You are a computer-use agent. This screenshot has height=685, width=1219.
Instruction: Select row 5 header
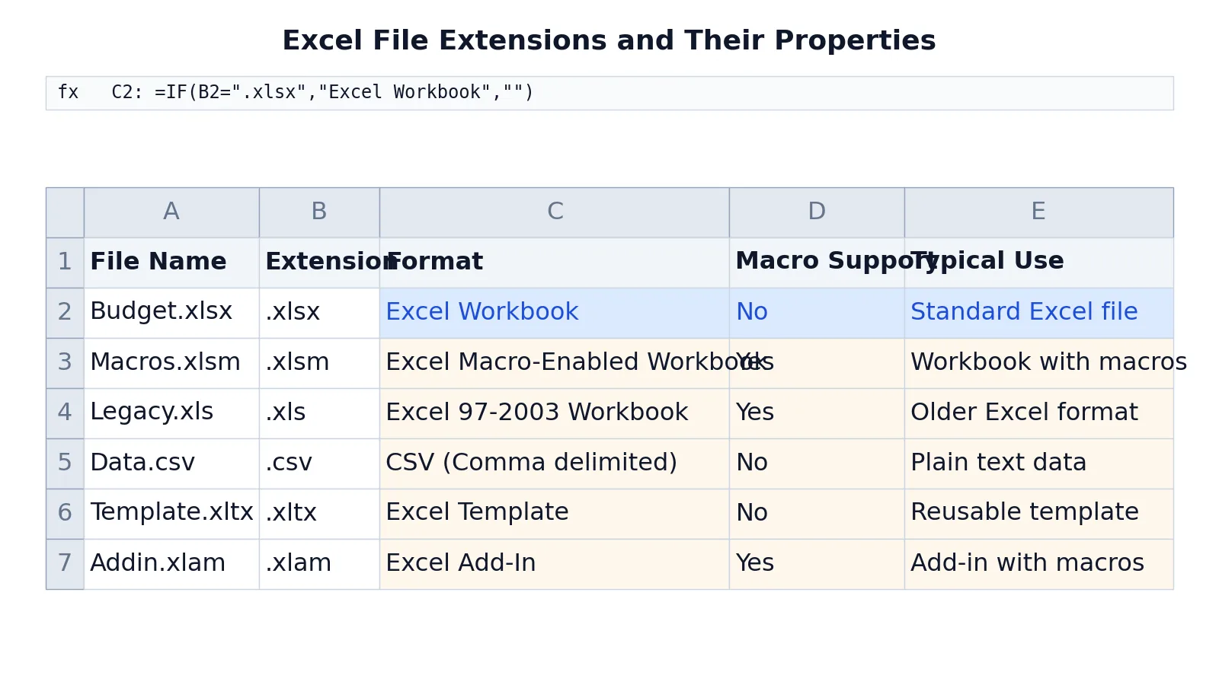65,464
